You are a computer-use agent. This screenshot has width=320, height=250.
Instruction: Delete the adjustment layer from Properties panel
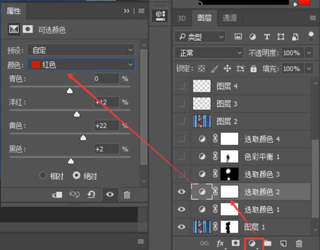[x=127, y=195]
